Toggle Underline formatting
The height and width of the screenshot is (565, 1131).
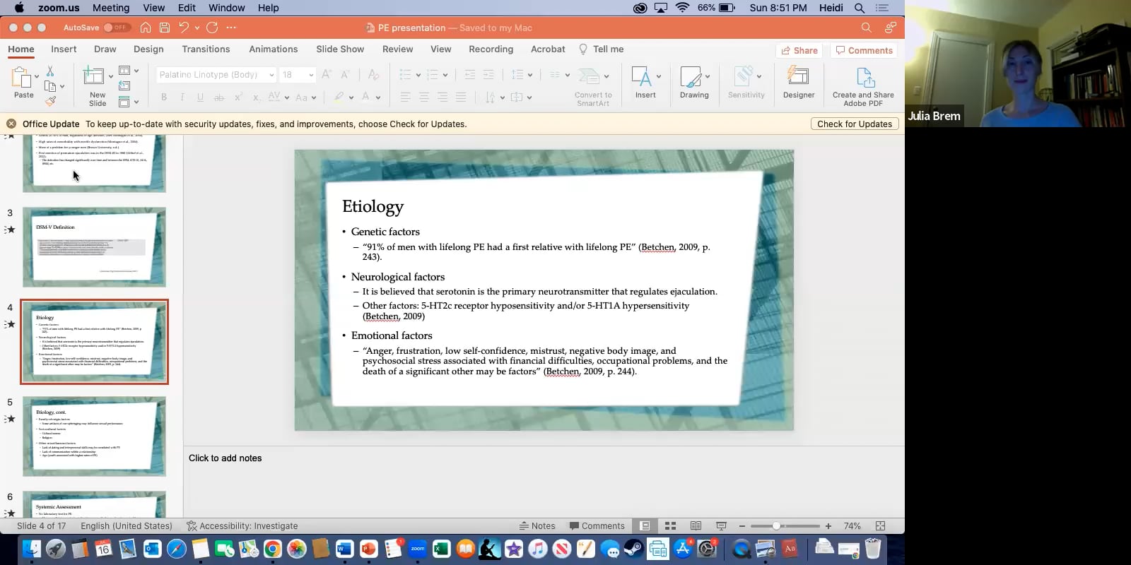pyautogui.click(x=200, y=97)
